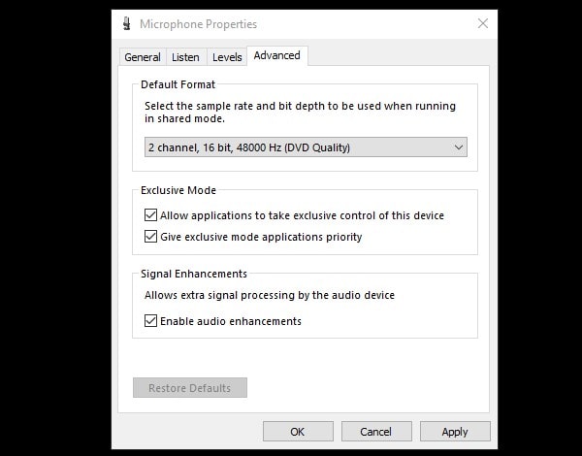The width and height of the screenshot is (582, 456).
Task: Apply the current microphone settings
Action: [454, 432]
